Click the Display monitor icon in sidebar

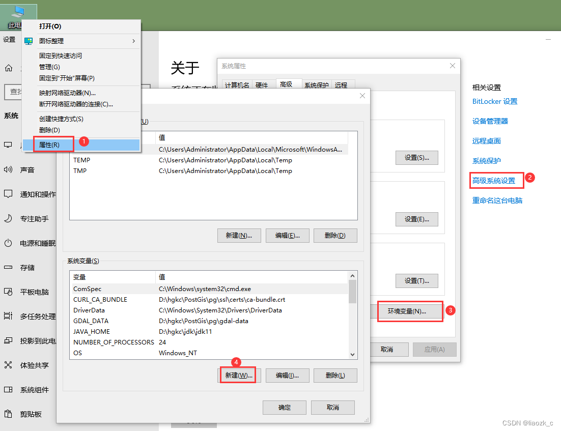click(x=8, y=145)
